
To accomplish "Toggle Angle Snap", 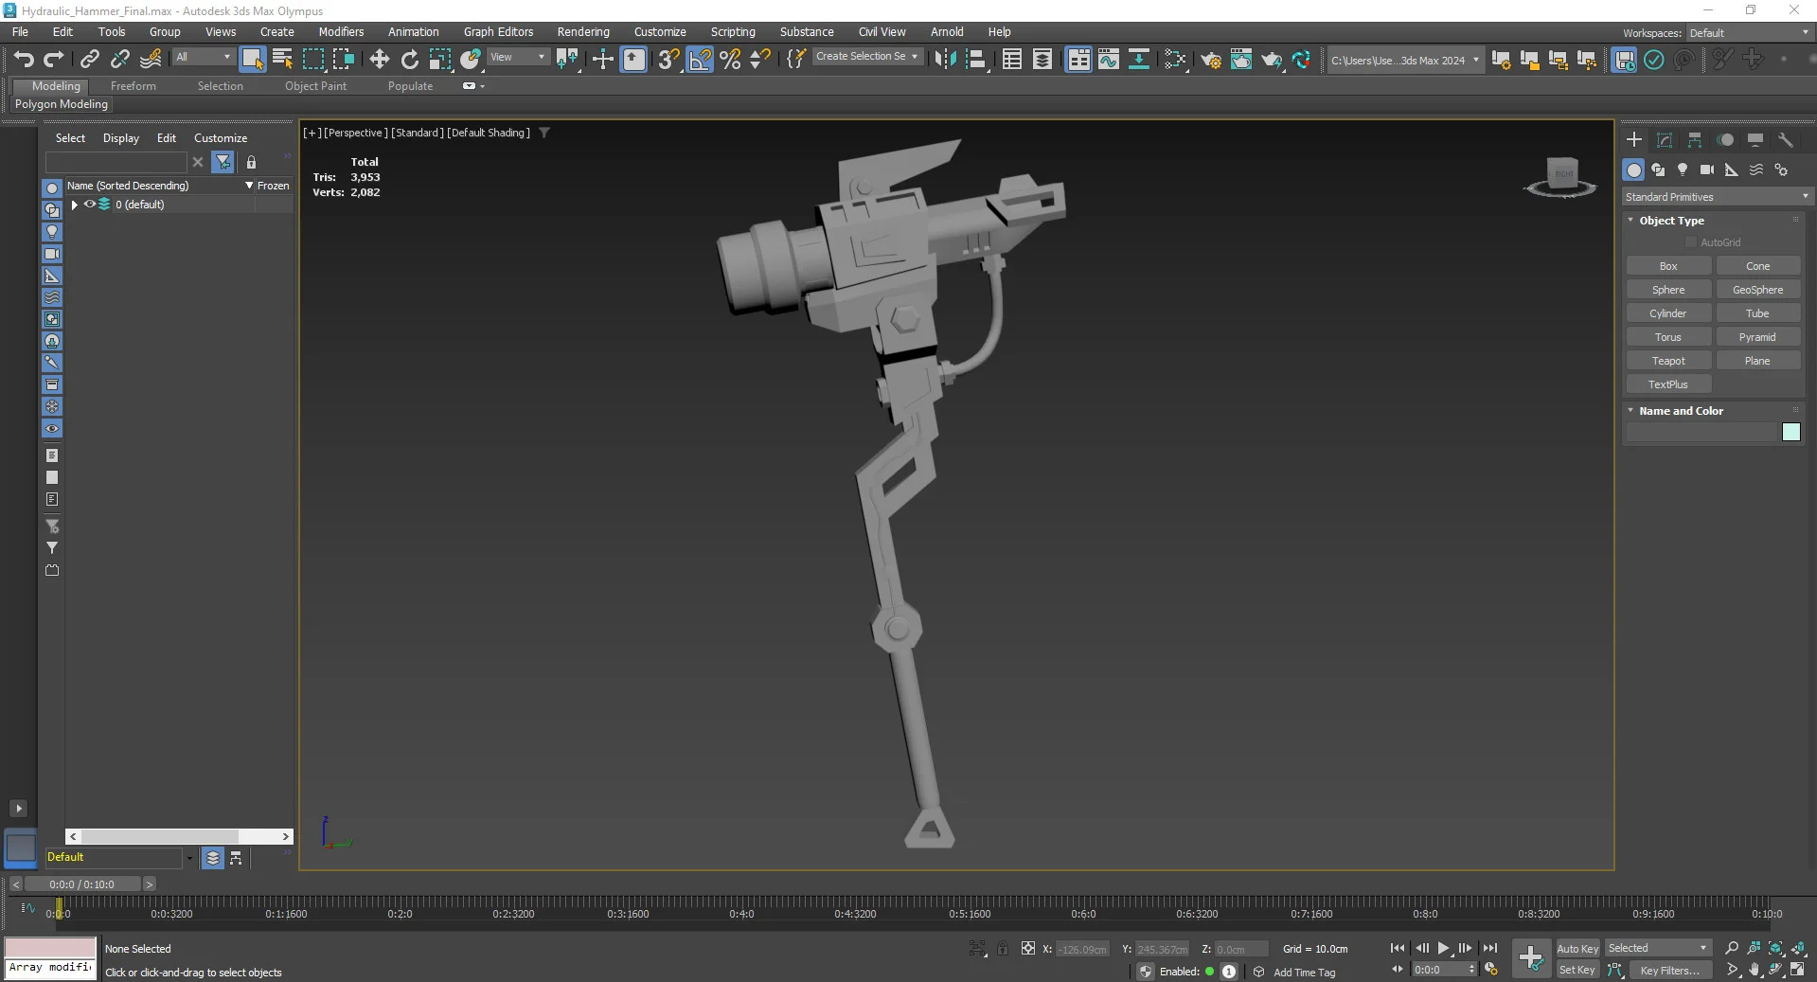I will point(700,59).
